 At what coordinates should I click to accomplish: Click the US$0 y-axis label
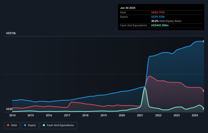tap(9, 109)
